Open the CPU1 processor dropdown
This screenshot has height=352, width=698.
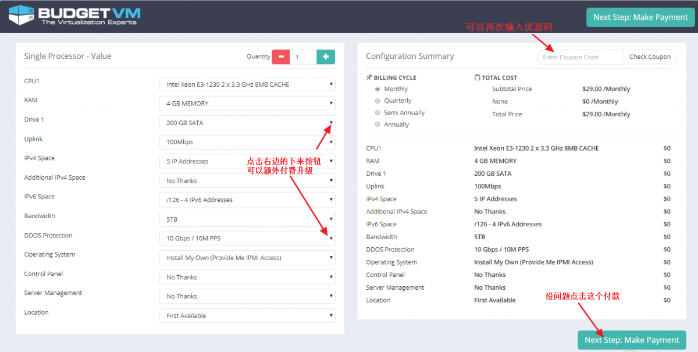click(x=247, y=84)
